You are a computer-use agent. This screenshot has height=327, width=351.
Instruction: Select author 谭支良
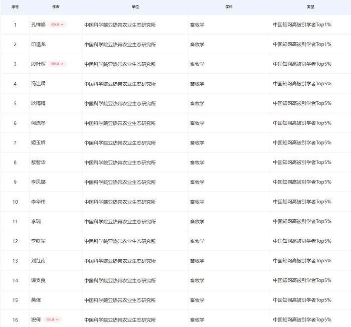pyautogui.click(x=38, y=280)
